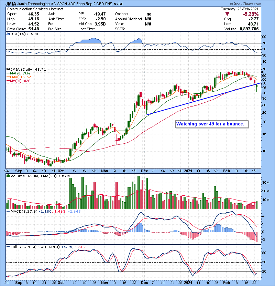Click the 2021 label on price chart axis
Viewport: 275px width, 286px height.
tap(188, 171)
